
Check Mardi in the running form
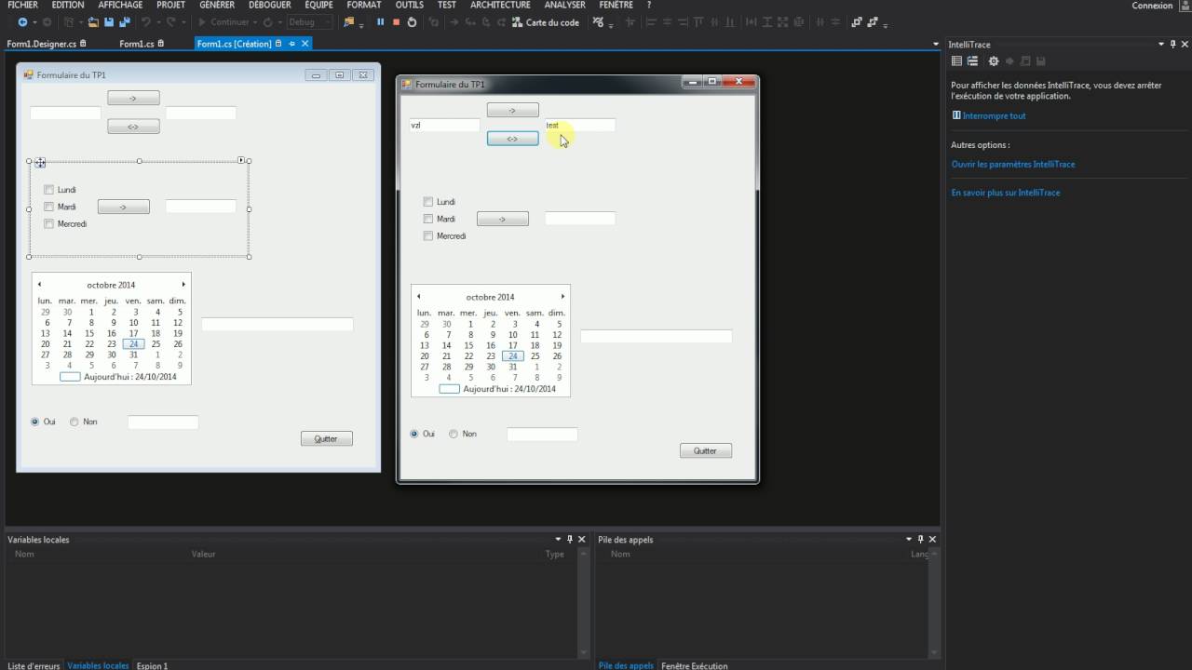(x=428, y=219)
